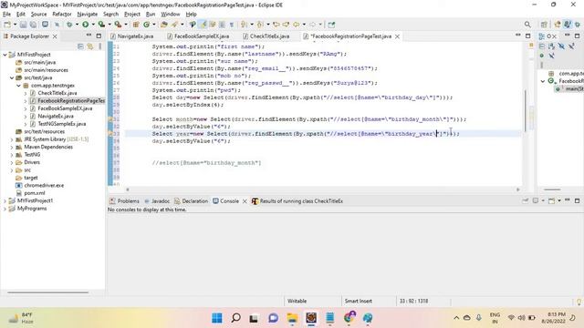Collapse the MYFirstProject tree node

[x=5, y=55]
